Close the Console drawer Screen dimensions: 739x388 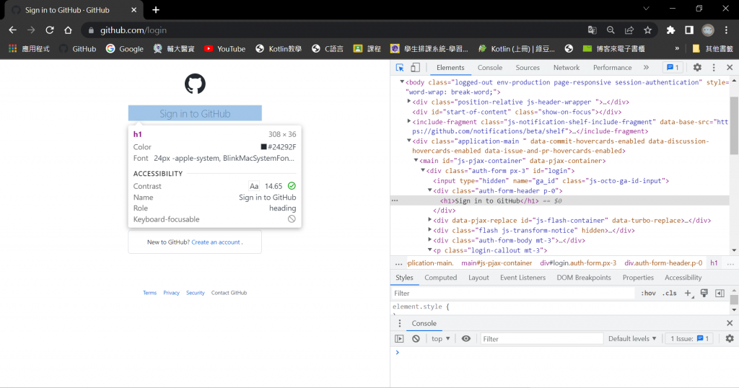(730, 323)
